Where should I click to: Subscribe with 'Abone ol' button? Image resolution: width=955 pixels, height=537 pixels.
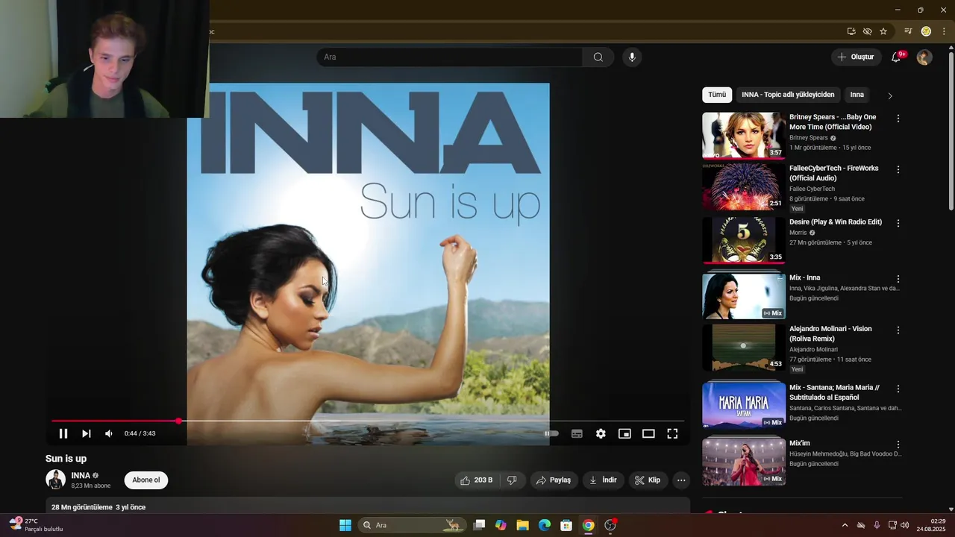pyautogui.click(x=146, y=480)
